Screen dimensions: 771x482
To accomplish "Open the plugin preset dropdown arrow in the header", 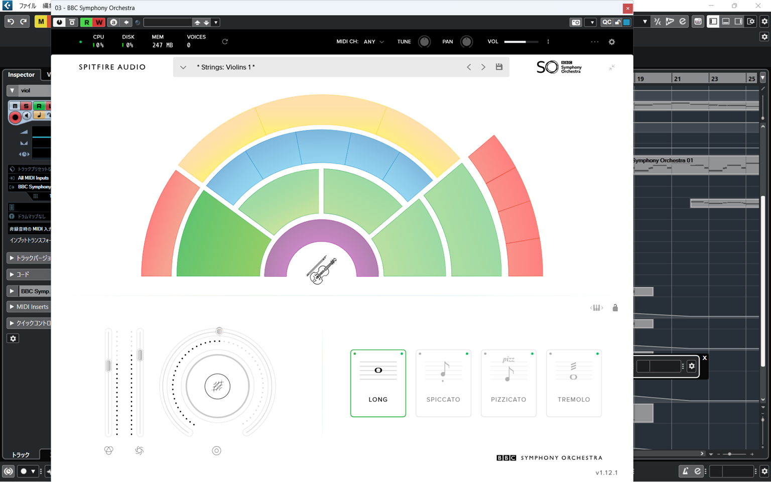I will point(216,23).
